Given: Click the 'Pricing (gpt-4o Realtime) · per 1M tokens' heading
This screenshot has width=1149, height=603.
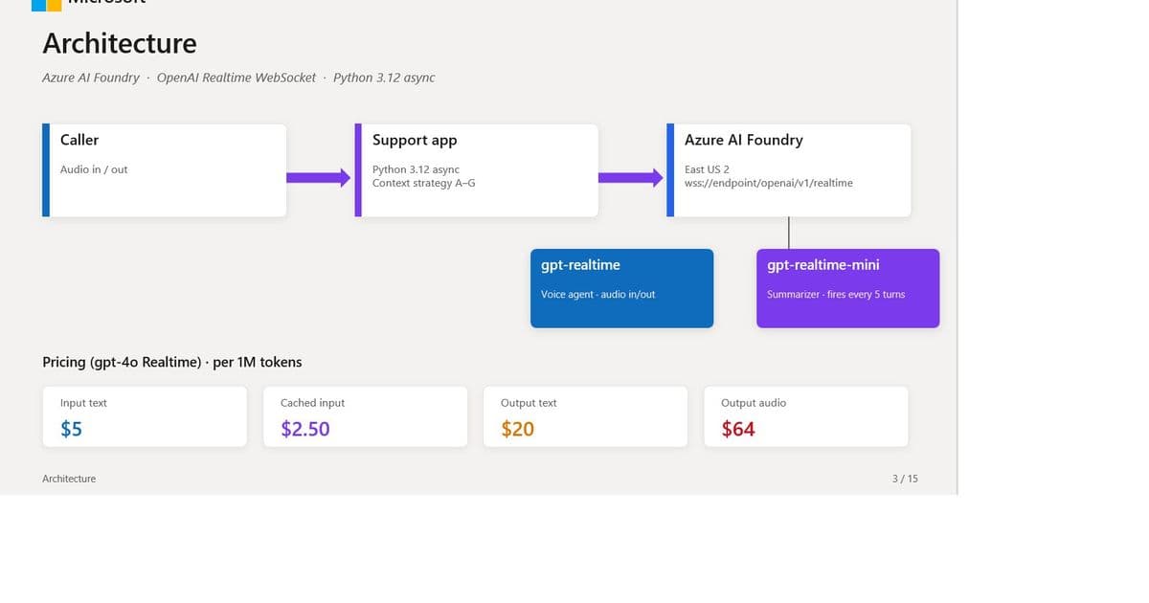Looking at the screenshot, I should (x=172, y=363).
